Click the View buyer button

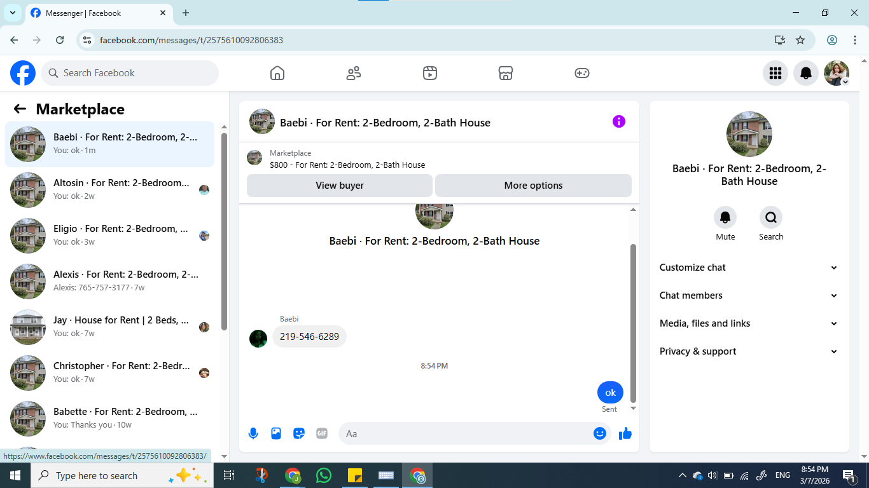click(x=340, y=186)
